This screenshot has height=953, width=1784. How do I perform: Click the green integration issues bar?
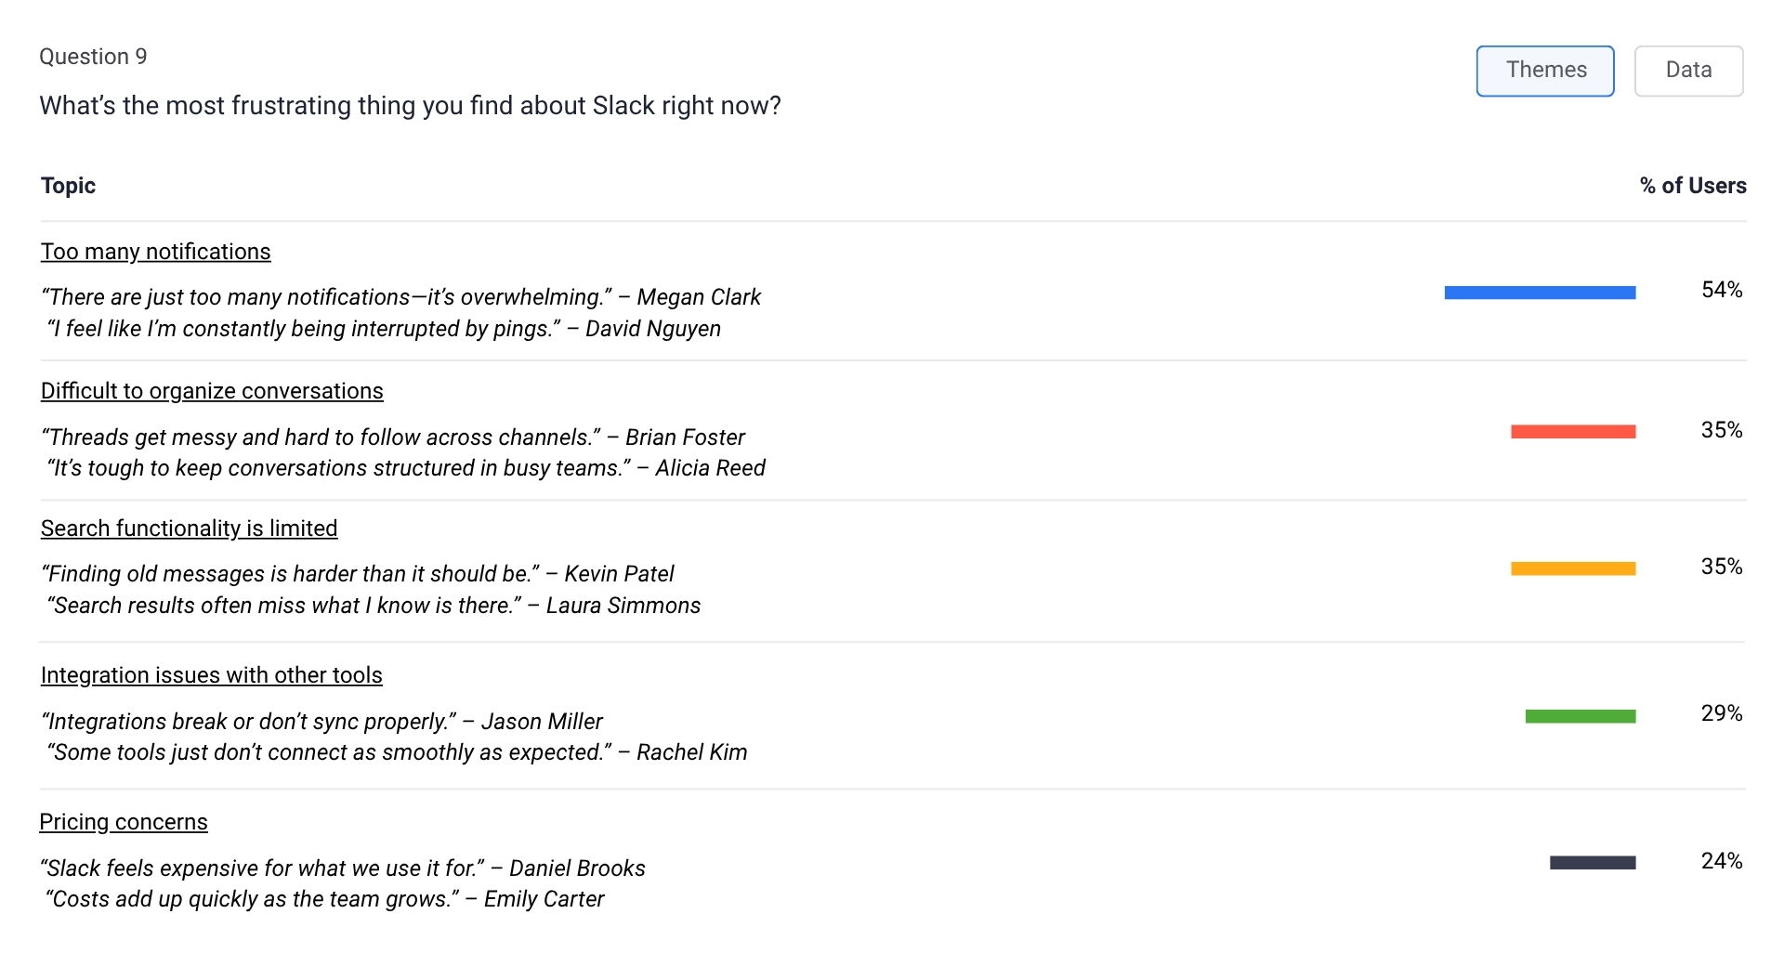pos(1580,716)
